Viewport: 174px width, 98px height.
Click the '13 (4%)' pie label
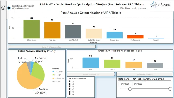tap(39, 62)
